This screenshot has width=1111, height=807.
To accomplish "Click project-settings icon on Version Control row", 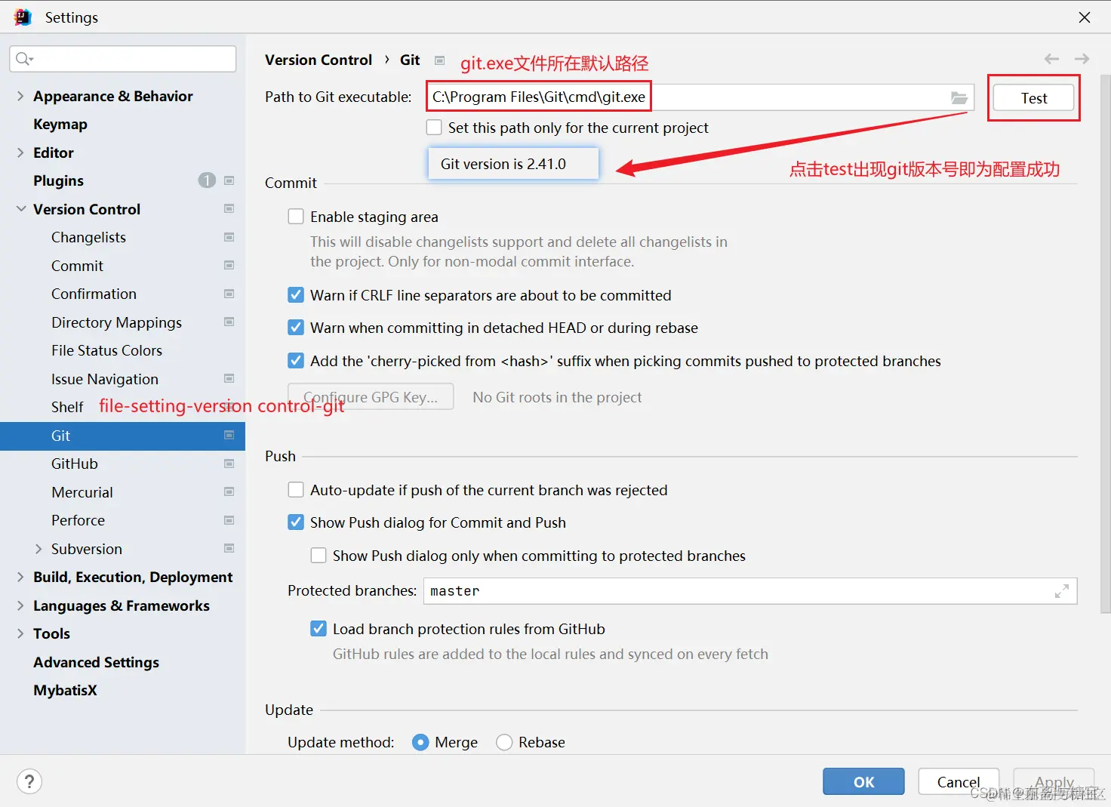I will point(229,208).
